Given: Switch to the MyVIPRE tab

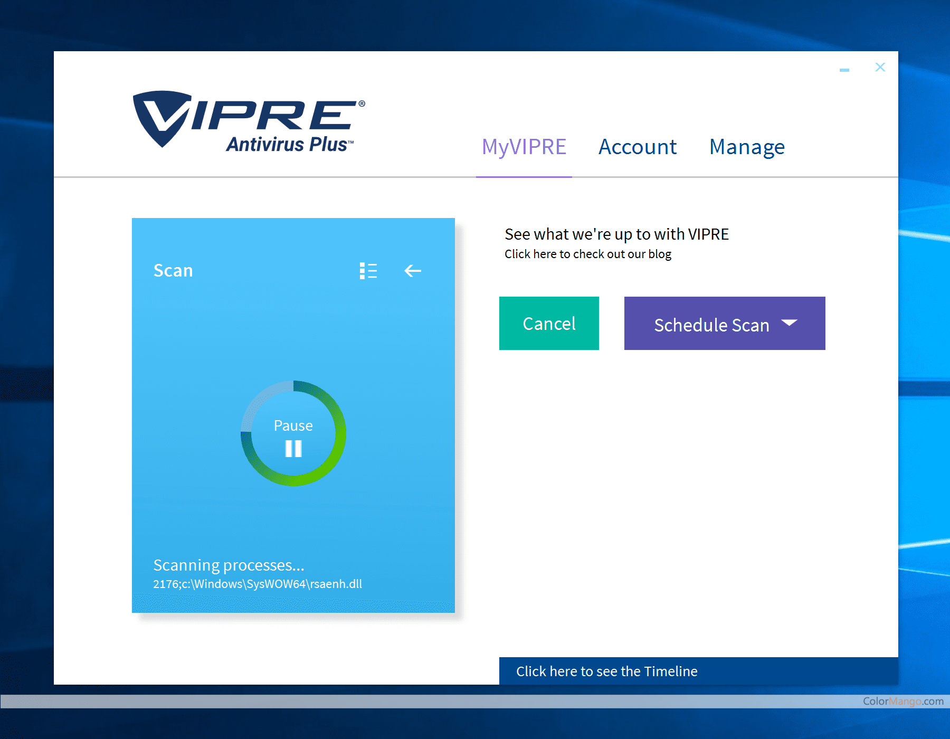Looking at the screenshot, I should coord(524,147).
